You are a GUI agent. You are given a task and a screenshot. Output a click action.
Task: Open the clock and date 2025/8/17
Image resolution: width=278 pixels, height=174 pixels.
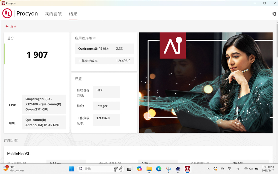tap(268, 169)
